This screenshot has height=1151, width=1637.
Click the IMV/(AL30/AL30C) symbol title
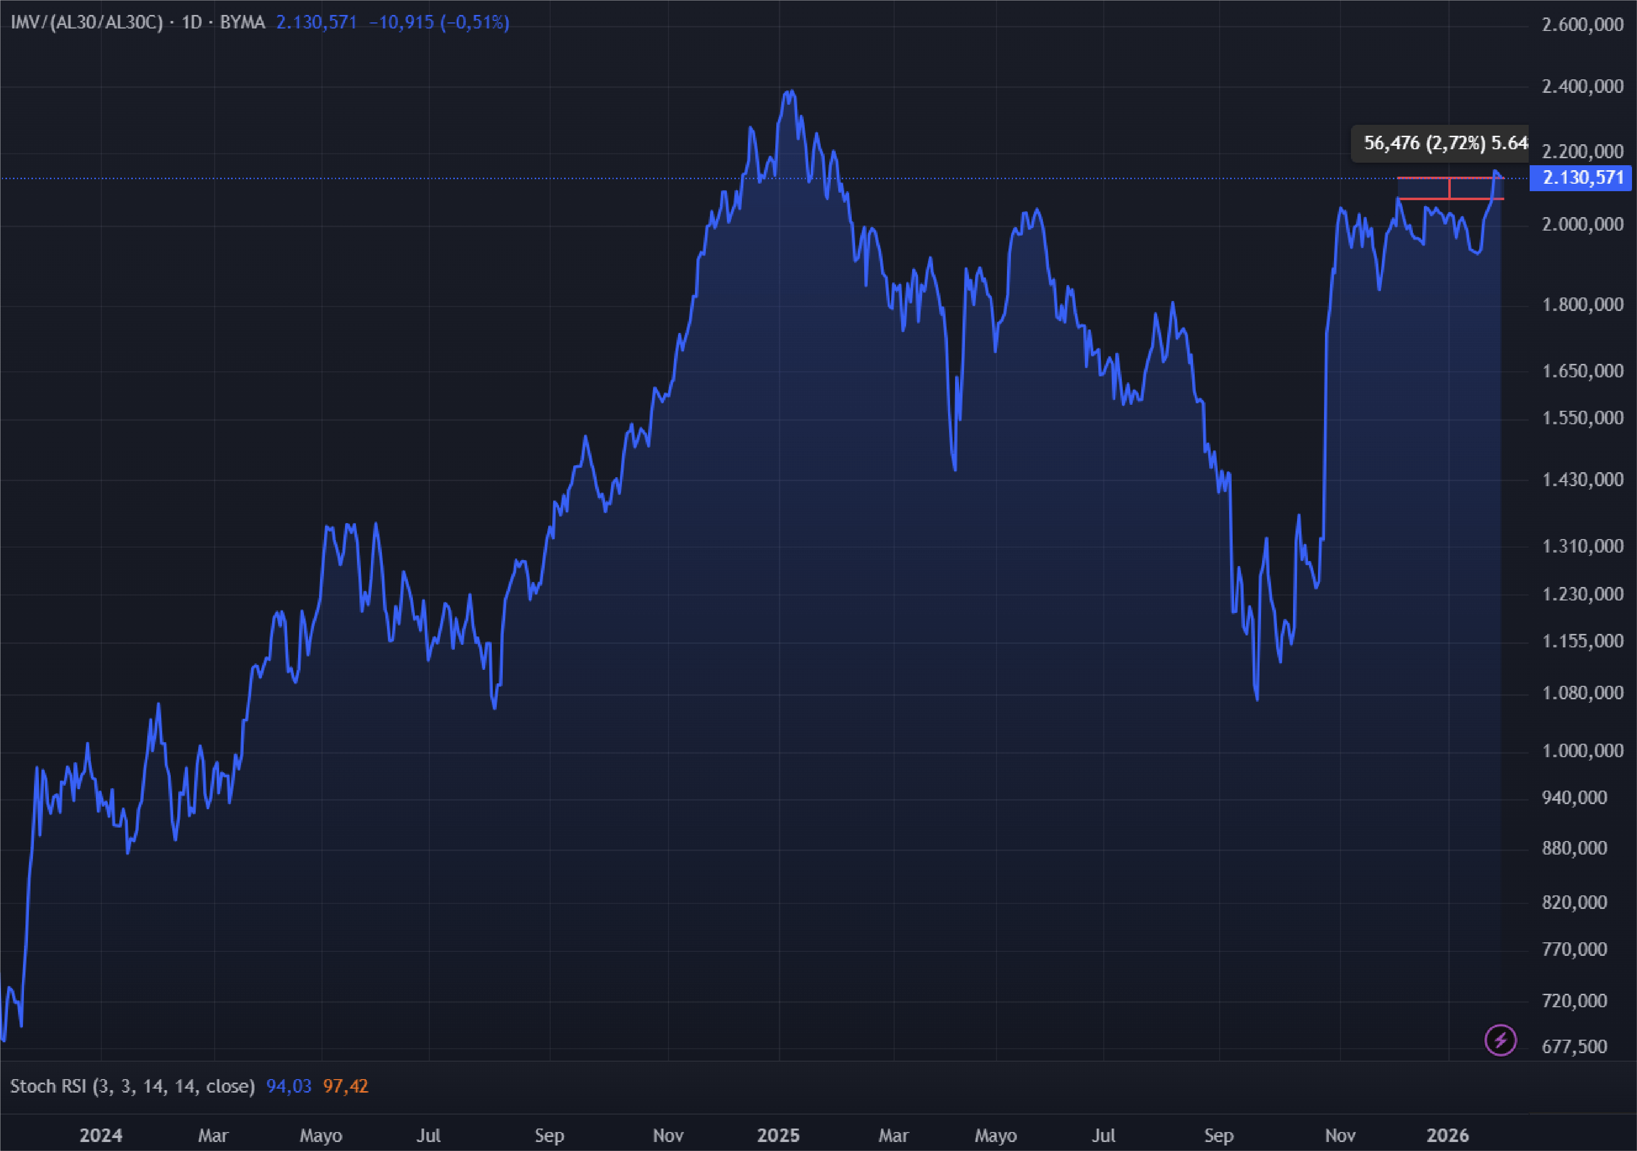[x=86, y=23]
